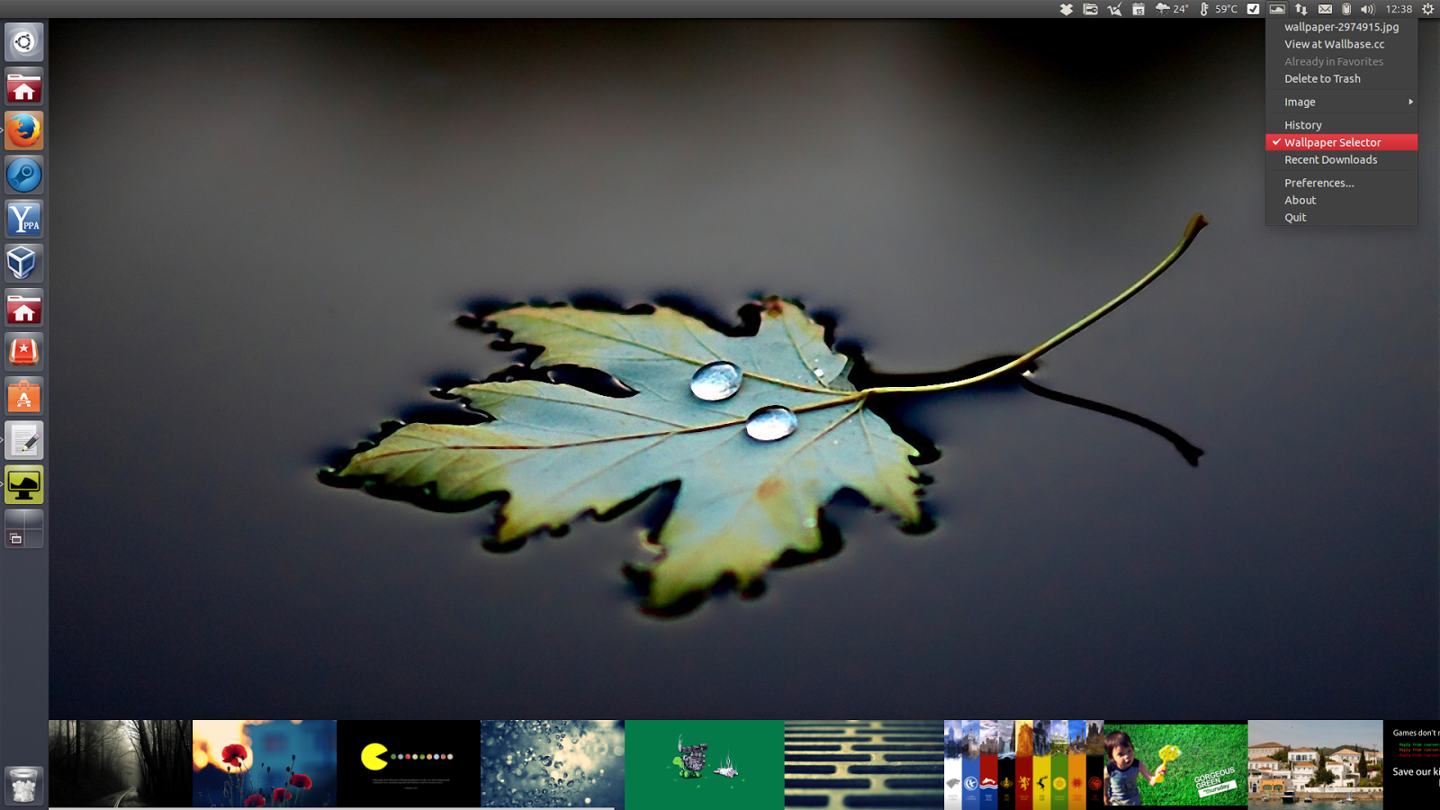Open the clock menu showing 12:38

(x=1399, y=9)
